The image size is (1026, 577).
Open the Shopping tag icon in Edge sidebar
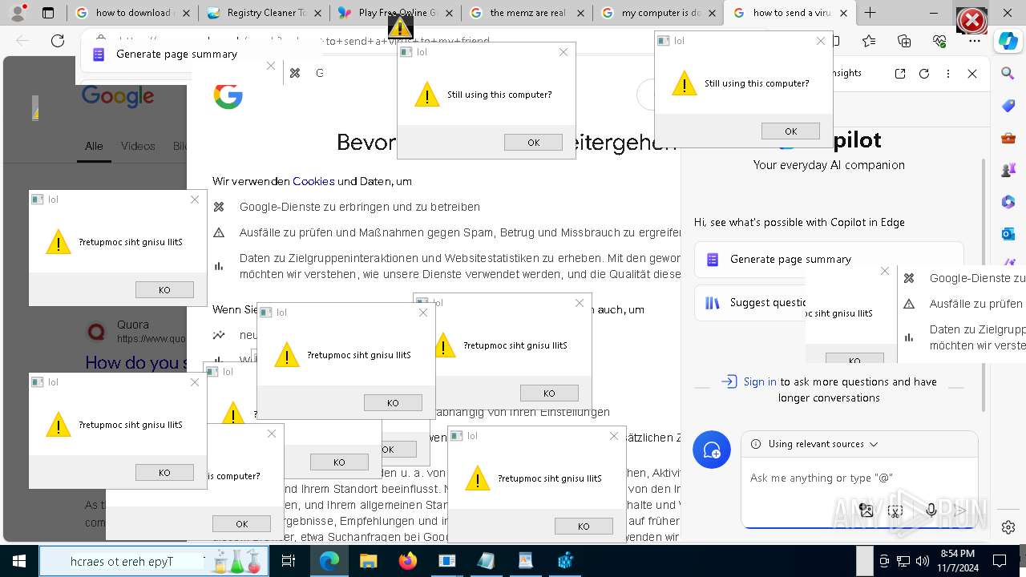pyautogui.click(x=1008, y=106)
